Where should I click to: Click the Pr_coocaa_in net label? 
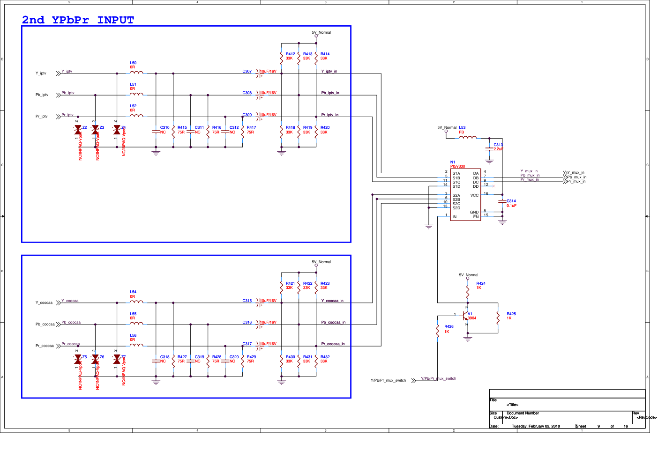[333, 344]
